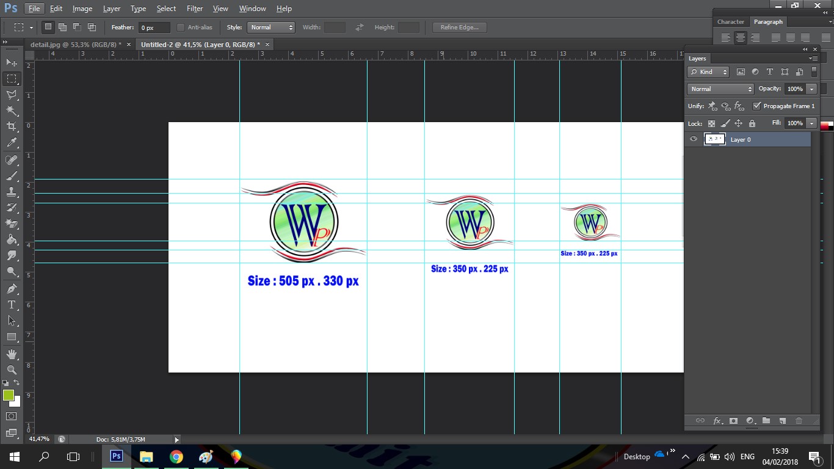Add a layer mask
Screen dimensions: 834x469
tap(734, 421)
